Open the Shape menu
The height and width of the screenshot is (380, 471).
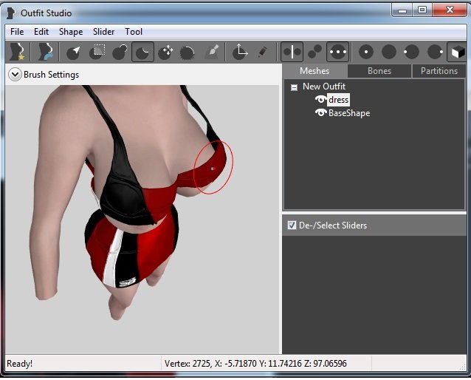pos(71,32)
